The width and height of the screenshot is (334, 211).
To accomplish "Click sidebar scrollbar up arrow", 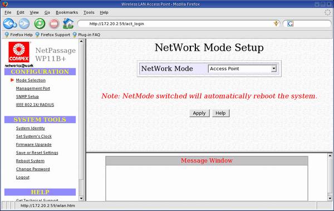I will [x=81, y=41].
